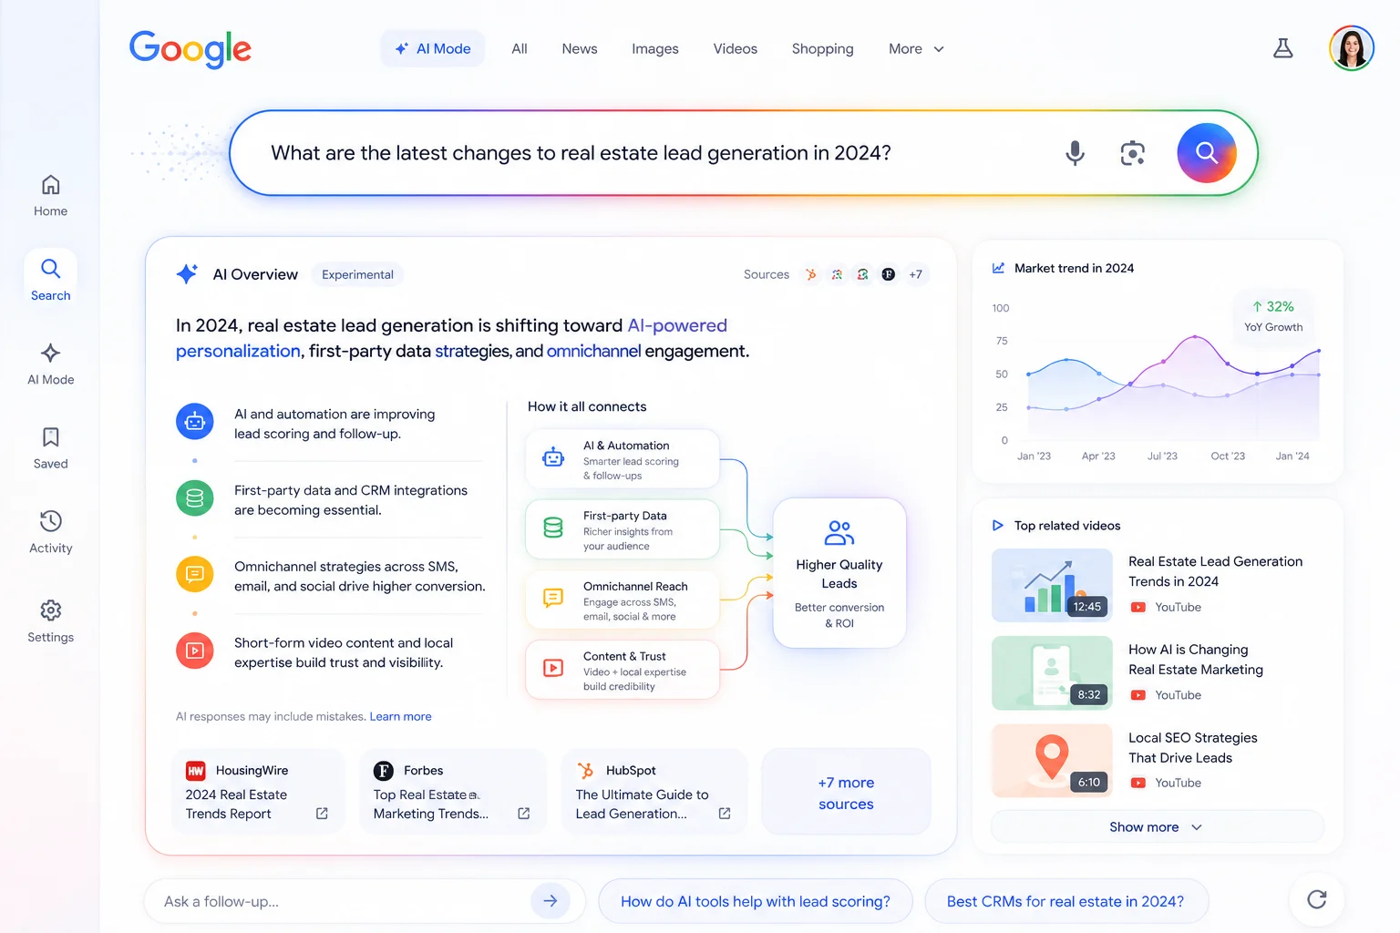The image size is (1400, 933).
Task: Open AI Mode in the sidebar
Action: [51, 364]
